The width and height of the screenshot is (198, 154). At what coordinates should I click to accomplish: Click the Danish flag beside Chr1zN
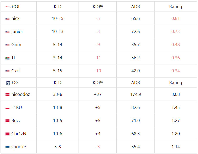tap(7, 134)
